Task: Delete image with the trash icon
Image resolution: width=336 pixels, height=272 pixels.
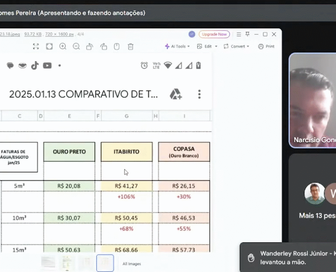Action: (130, 46)
